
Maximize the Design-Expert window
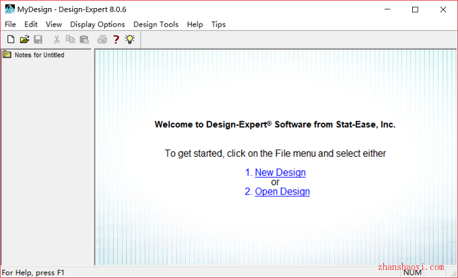point(415,9)
